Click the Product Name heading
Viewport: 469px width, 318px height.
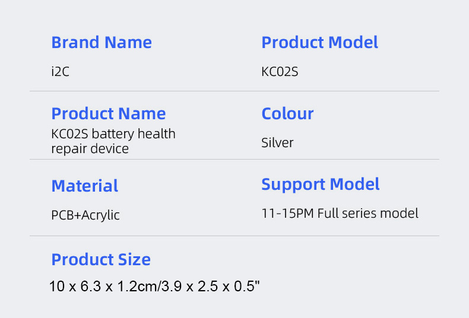pos(108,113)
